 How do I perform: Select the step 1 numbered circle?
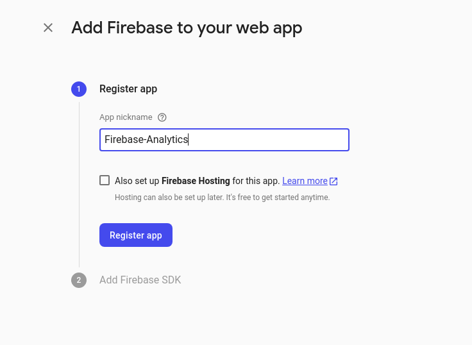(79, 89)
